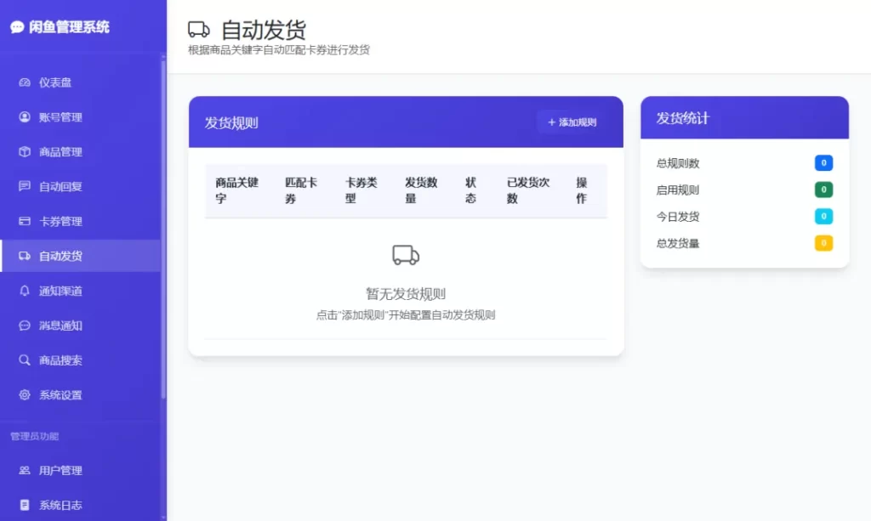Click the 添加规则 button to add a rule
Viewport: 871px width, 521px height.
(x=571, y=122)
